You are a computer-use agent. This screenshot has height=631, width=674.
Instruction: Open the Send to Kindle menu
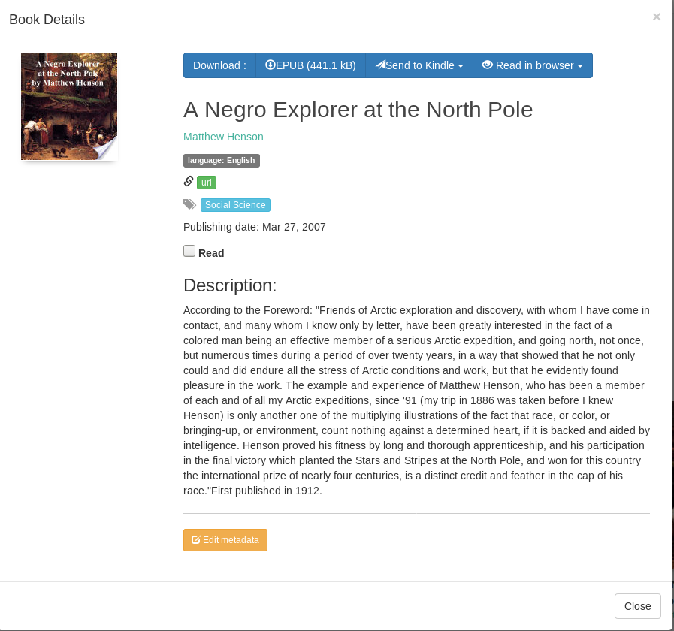point(419,65)
